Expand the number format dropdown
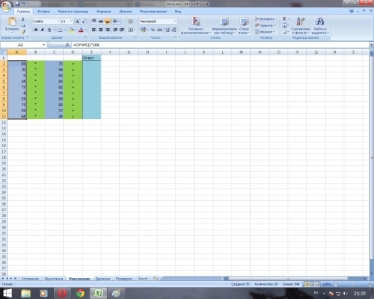 [175, 21]
